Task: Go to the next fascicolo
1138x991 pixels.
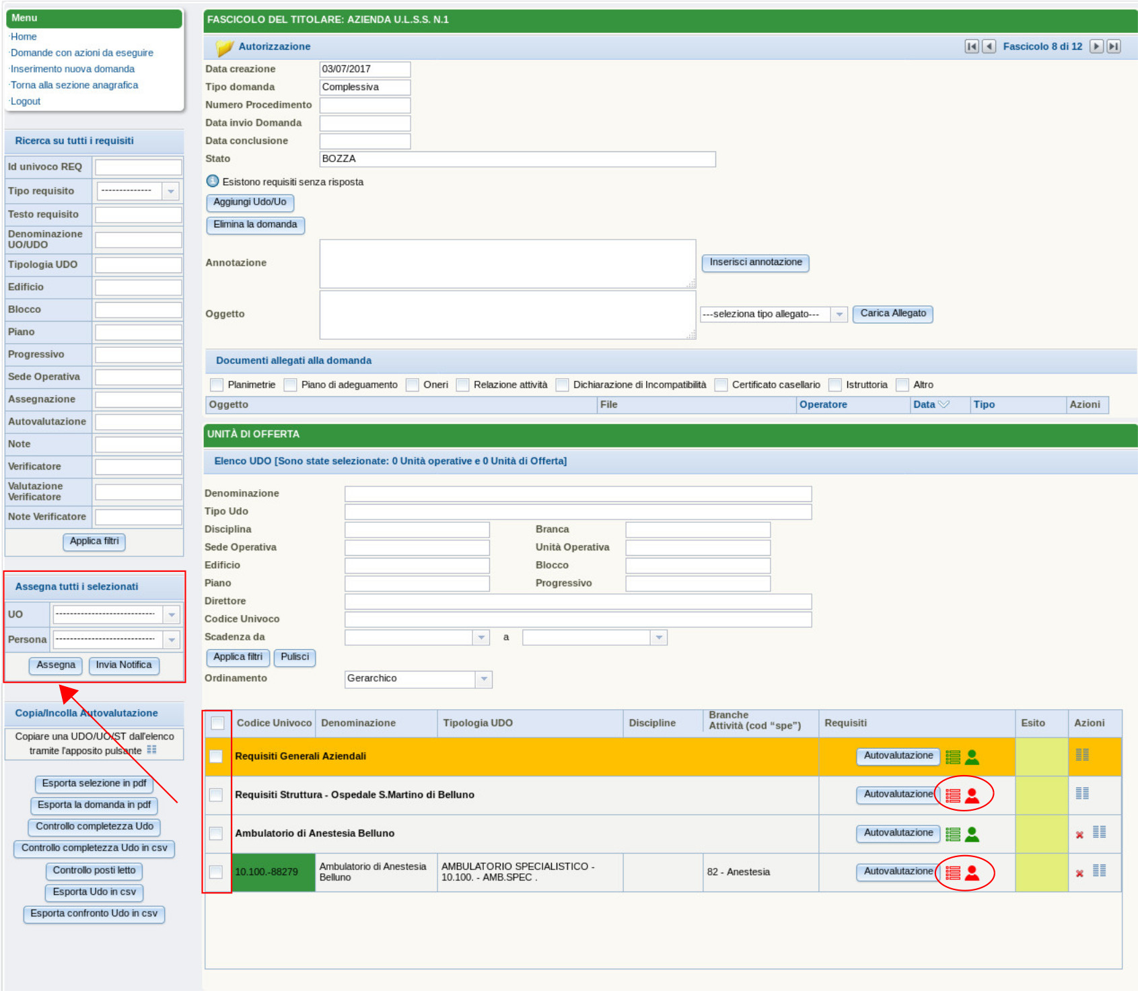Action: [x=1096, y=46]
